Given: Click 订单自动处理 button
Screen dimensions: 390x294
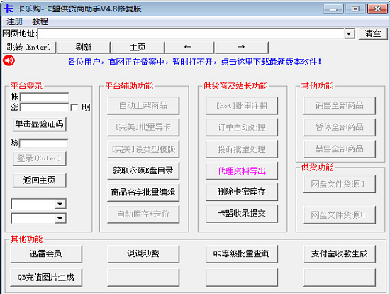Looking at the screenshot, I should [x=242, y=127].
